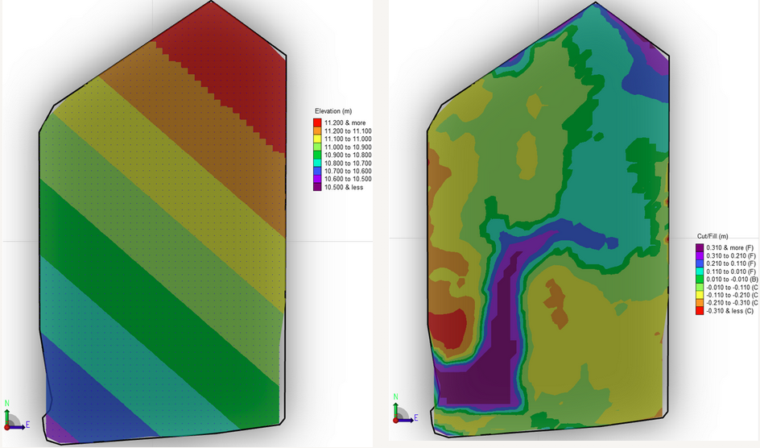
Task: Click the dark purple 10.500 & less swatch
Action: (317, 187)
